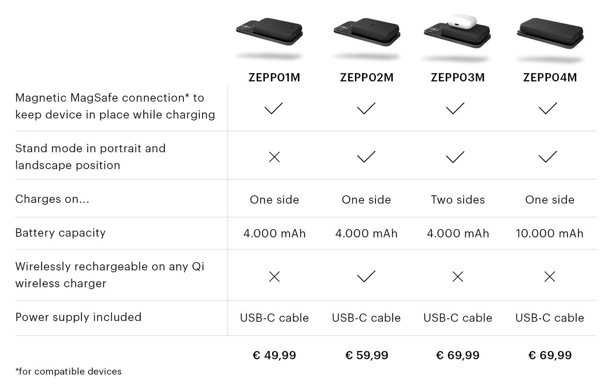Click the Battery capacity row label
Screen dimensions: 613x390
pyautogui.click(x=60, y=233)
